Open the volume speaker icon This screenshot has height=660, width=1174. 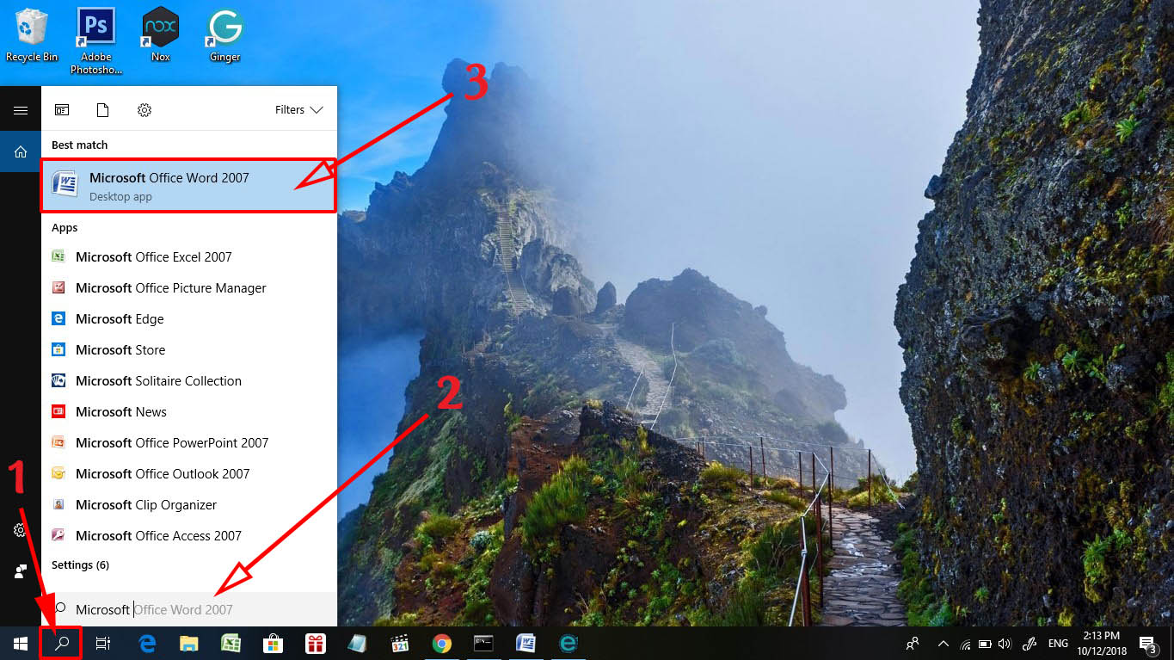[x=1003, y=644]
